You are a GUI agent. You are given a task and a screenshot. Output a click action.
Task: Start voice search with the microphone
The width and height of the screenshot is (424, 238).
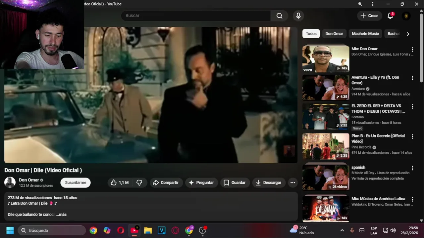pyautogui.click(x=298, y=16)
